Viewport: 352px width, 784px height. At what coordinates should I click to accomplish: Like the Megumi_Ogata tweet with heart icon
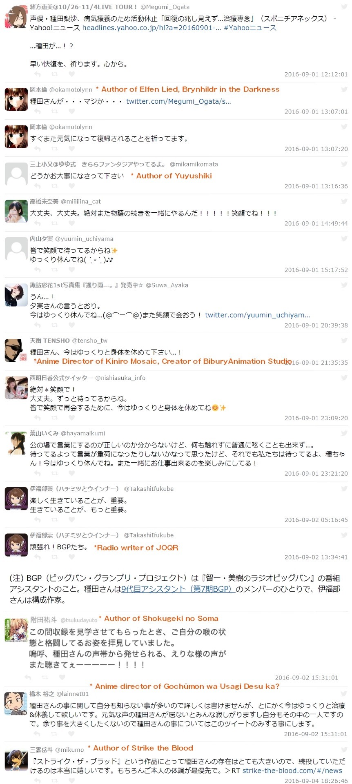71,74
